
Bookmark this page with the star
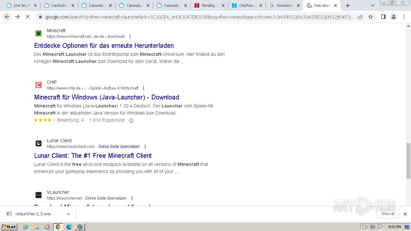pos(371,17)
